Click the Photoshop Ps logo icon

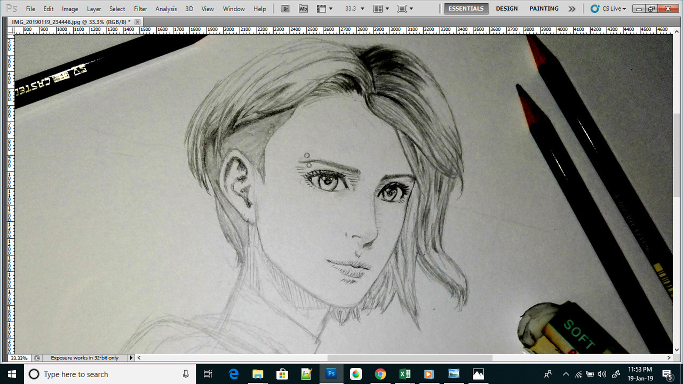click(x=11, y=9)
